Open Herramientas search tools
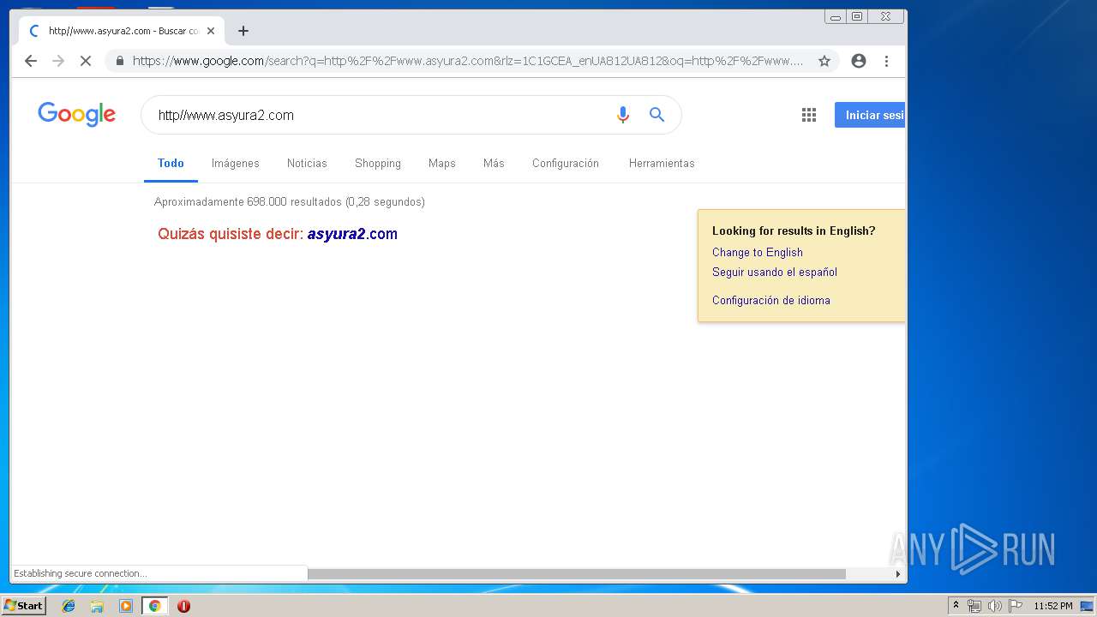Viewport: 1097px width, 617px height. [662, 163]
